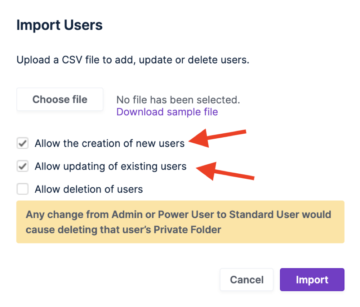This screenshot has height=307, width=360.
Task: Toggle the deletion of users checkbox
Action: pyautogui.click(x=22, y=189)
